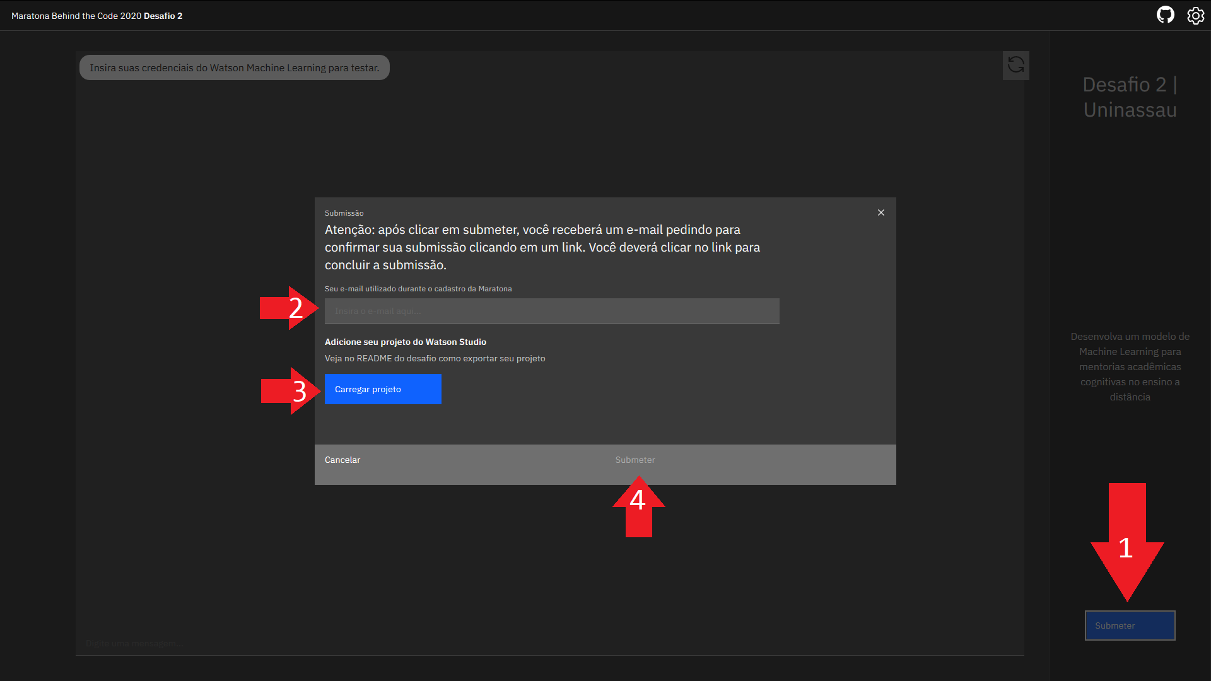Click the Maratona Behind the Code header title

pyautogui.click(x=97, y=16)
